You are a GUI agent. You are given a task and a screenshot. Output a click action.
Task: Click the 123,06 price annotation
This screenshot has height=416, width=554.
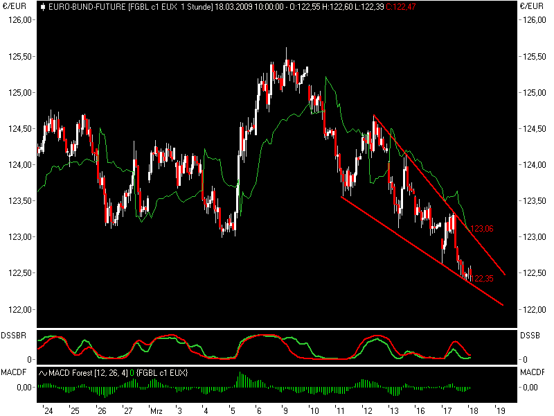click(481, 227)
